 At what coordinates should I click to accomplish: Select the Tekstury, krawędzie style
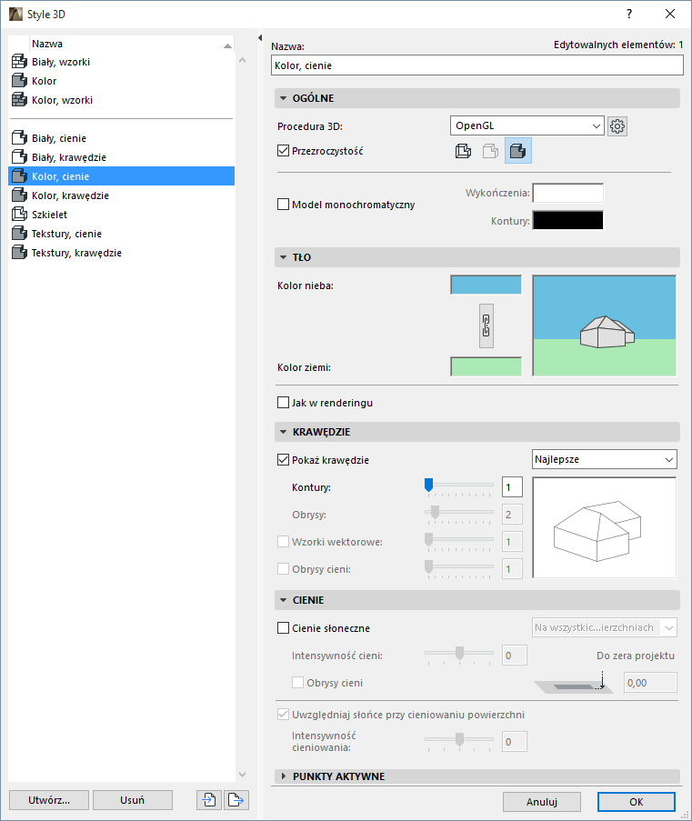coord(122,253)
